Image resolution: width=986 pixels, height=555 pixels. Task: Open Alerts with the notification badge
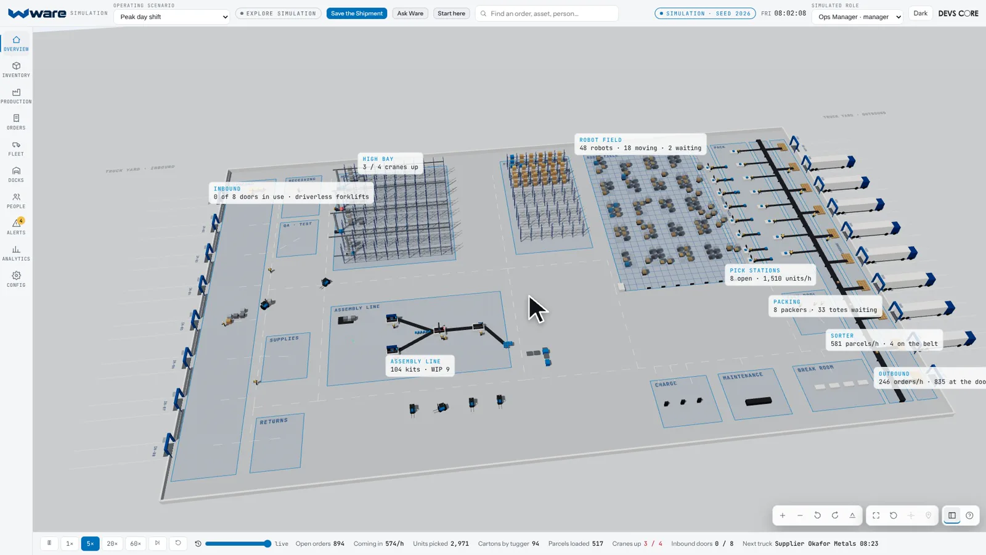16,227
